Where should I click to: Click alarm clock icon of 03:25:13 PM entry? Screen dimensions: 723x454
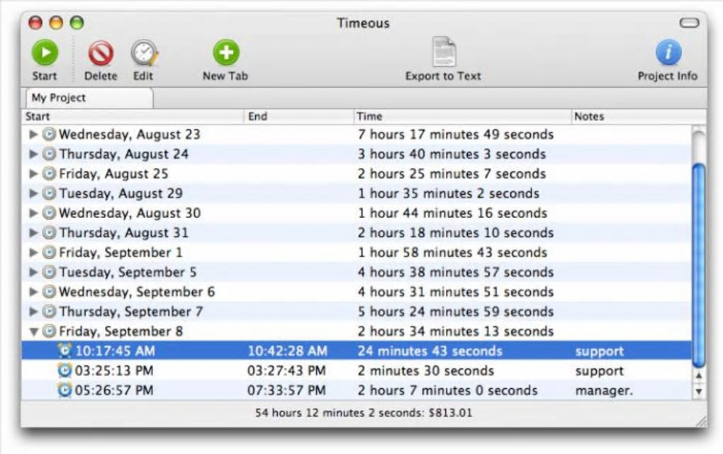65,370
